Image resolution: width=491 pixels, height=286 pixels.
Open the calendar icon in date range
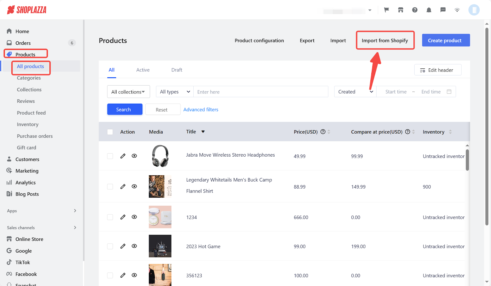[x=449, y=91]
